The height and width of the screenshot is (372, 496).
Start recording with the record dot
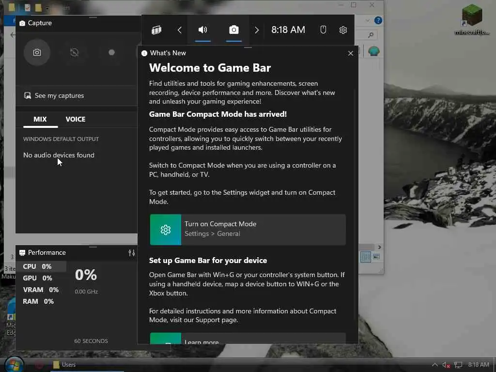click(111, 52)
